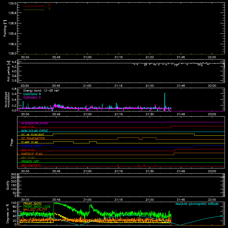Click the SAA_FLAG label
The image size is (228, 228).
(x=28, y=150)
